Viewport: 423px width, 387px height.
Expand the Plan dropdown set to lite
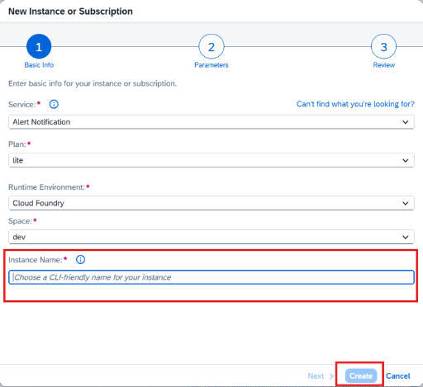click(211, 160)
